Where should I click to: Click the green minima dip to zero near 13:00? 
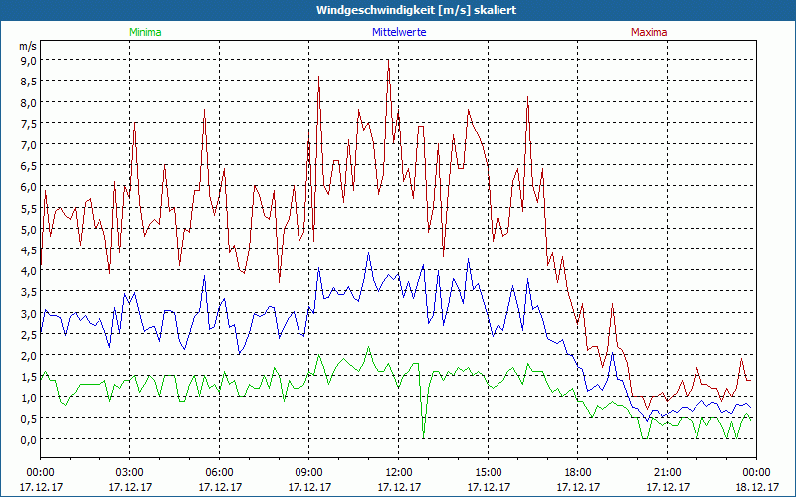[x=424, y=436]
